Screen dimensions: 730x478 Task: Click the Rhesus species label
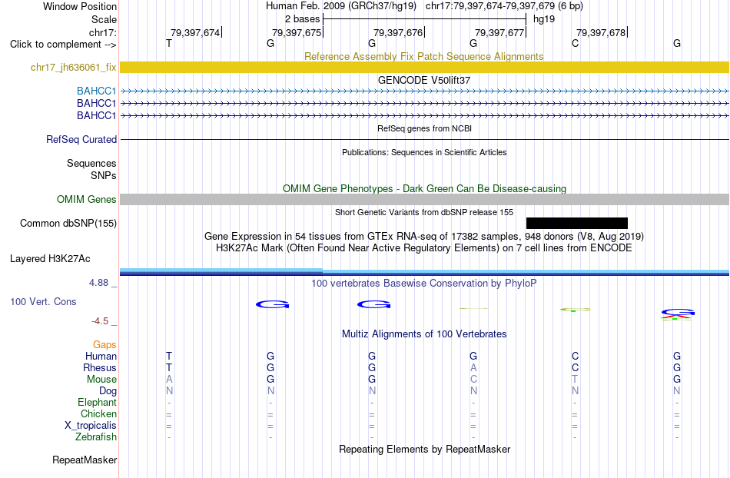(100, 367)
